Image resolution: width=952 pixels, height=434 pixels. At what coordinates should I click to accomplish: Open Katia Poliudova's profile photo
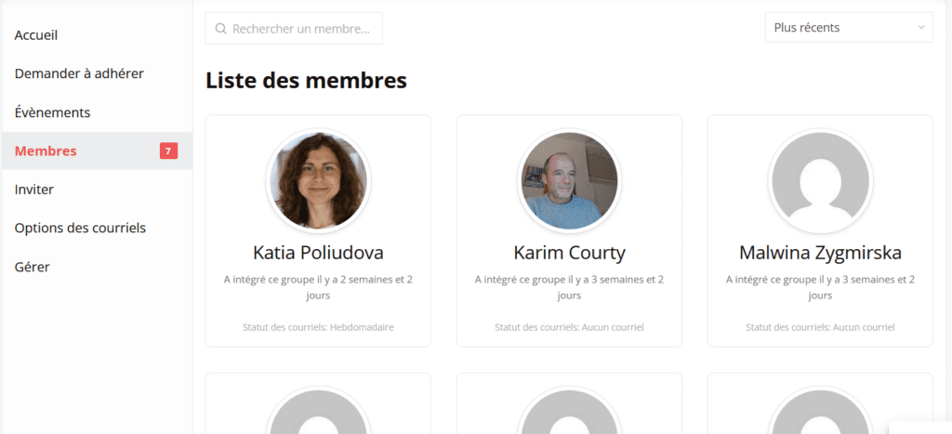pyautogui.click(x=318, y=181)
